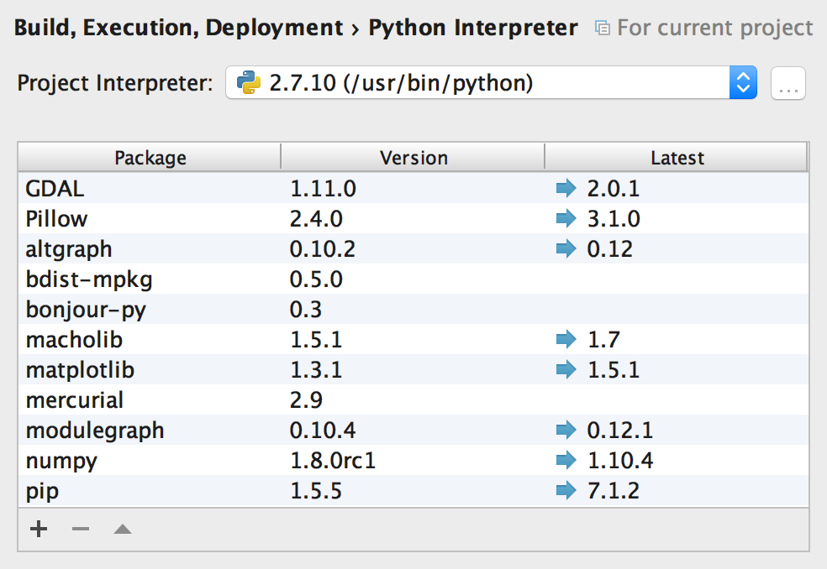
Task: Click latest version 1.7 for macholib
Action: 603,339
